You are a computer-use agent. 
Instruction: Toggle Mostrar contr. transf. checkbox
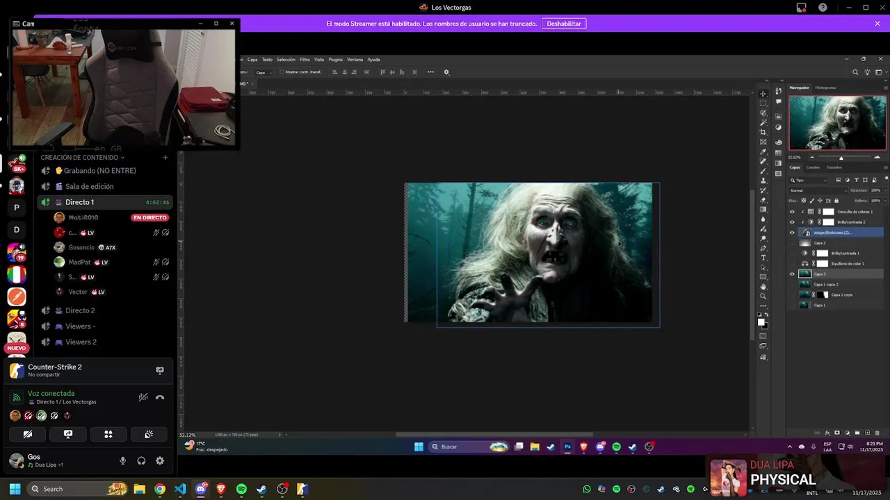click(281, 72)
